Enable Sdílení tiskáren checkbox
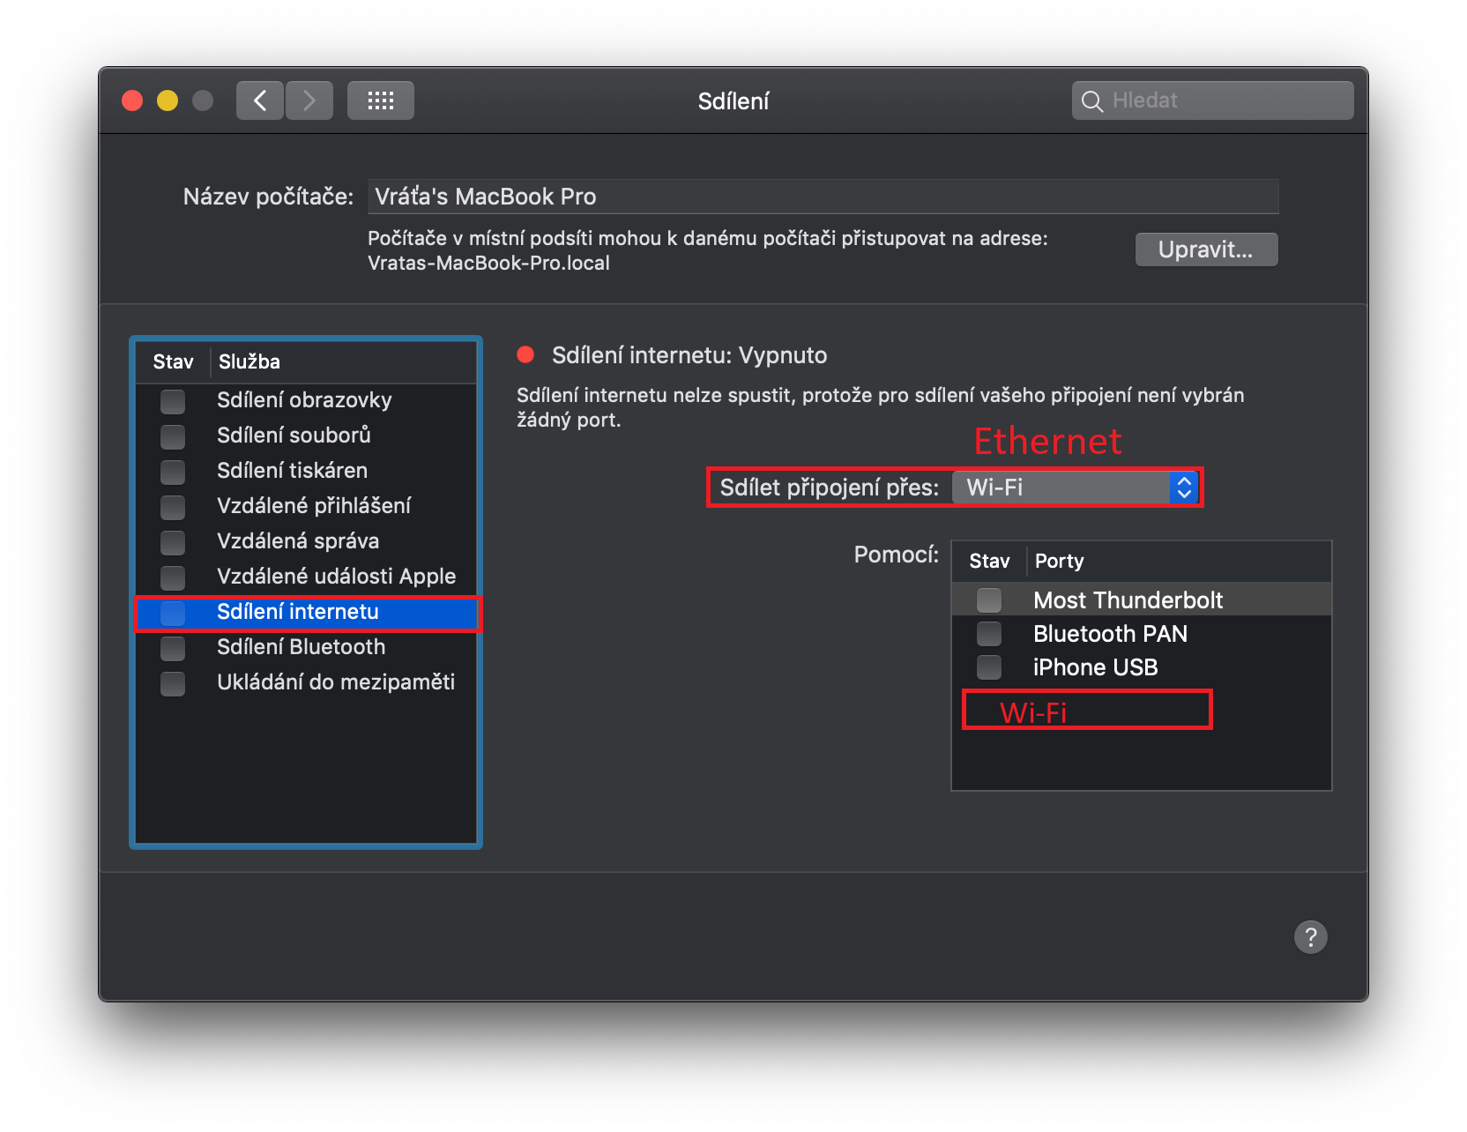 coord(173,472)
